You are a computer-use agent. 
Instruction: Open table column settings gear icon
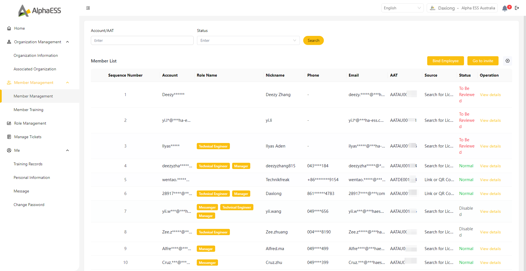[x=508, y=61]
